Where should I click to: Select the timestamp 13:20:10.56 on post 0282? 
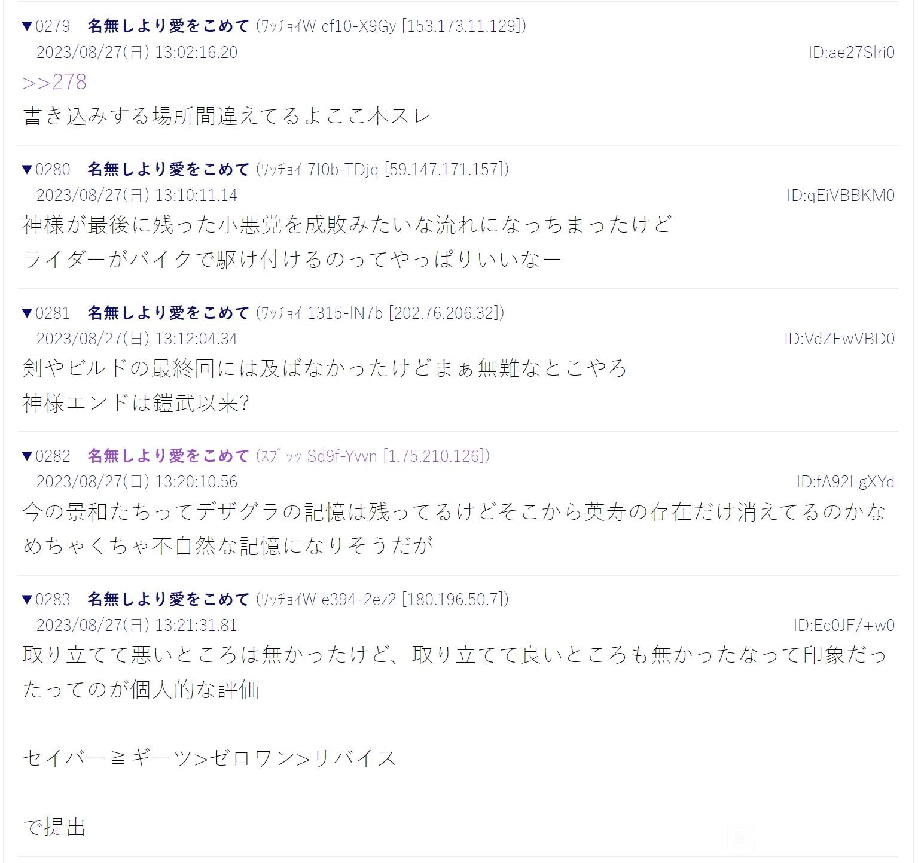tap(196, 482)
